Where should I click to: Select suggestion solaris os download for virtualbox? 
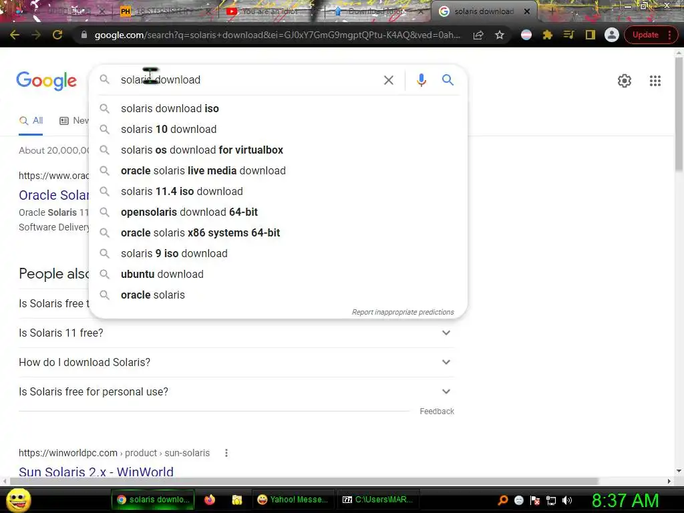coord(279,150)
